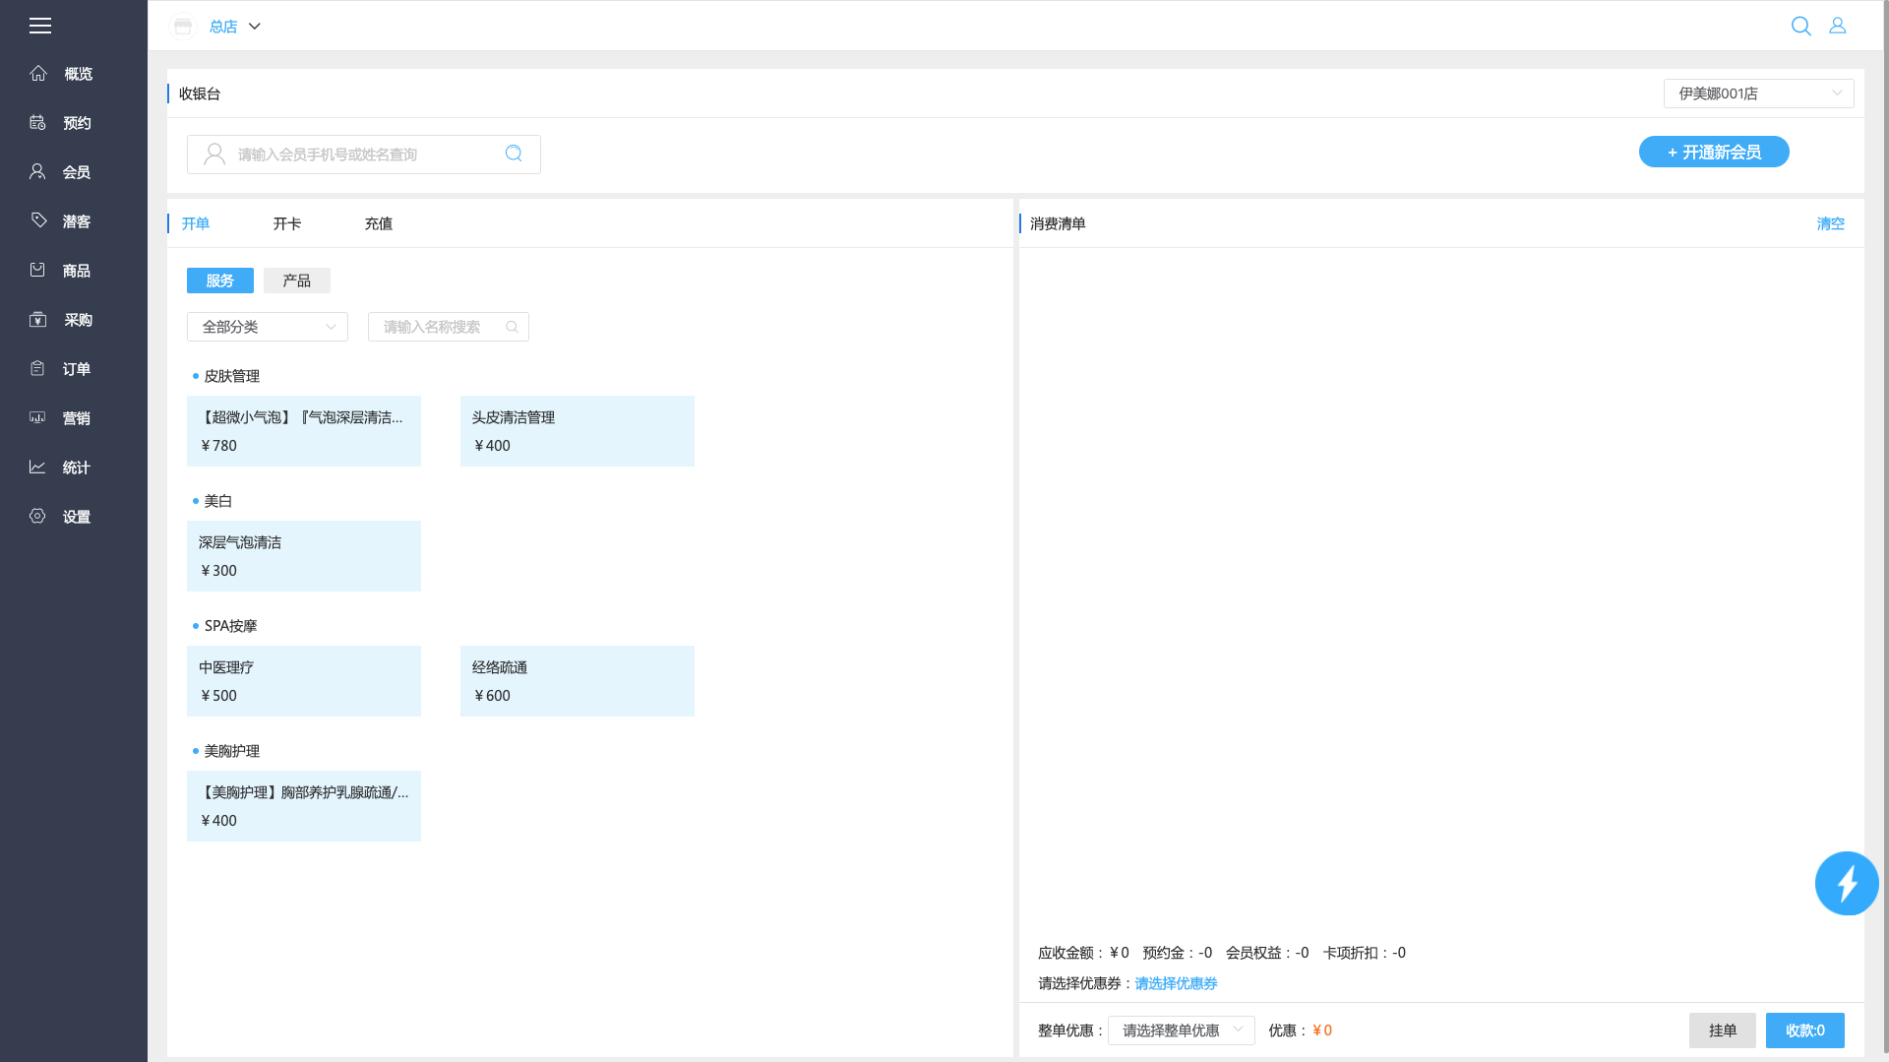Click the service name search icon
The height and width of the screenshot is (1062, 1889).
[512, 327]
